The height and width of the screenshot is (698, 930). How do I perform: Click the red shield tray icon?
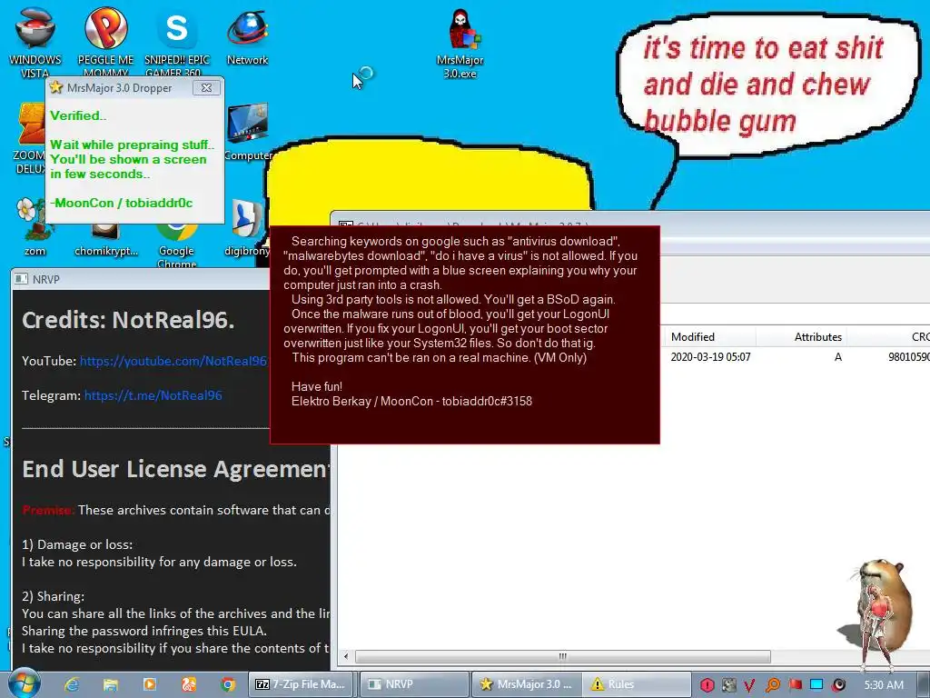pyautogui.click(x=707, y=685)
